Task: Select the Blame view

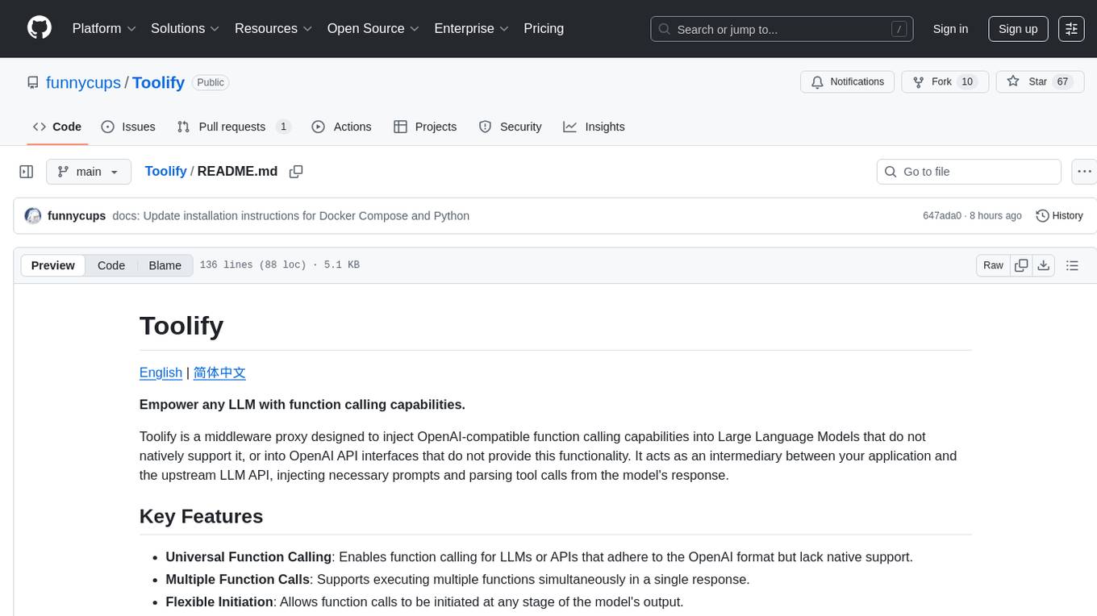Action: 165,265
